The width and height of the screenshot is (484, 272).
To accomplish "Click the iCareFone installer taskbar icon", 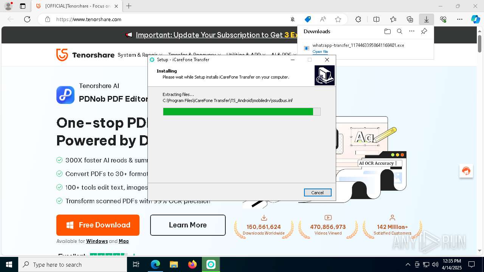I will click(x=211, y=264).
